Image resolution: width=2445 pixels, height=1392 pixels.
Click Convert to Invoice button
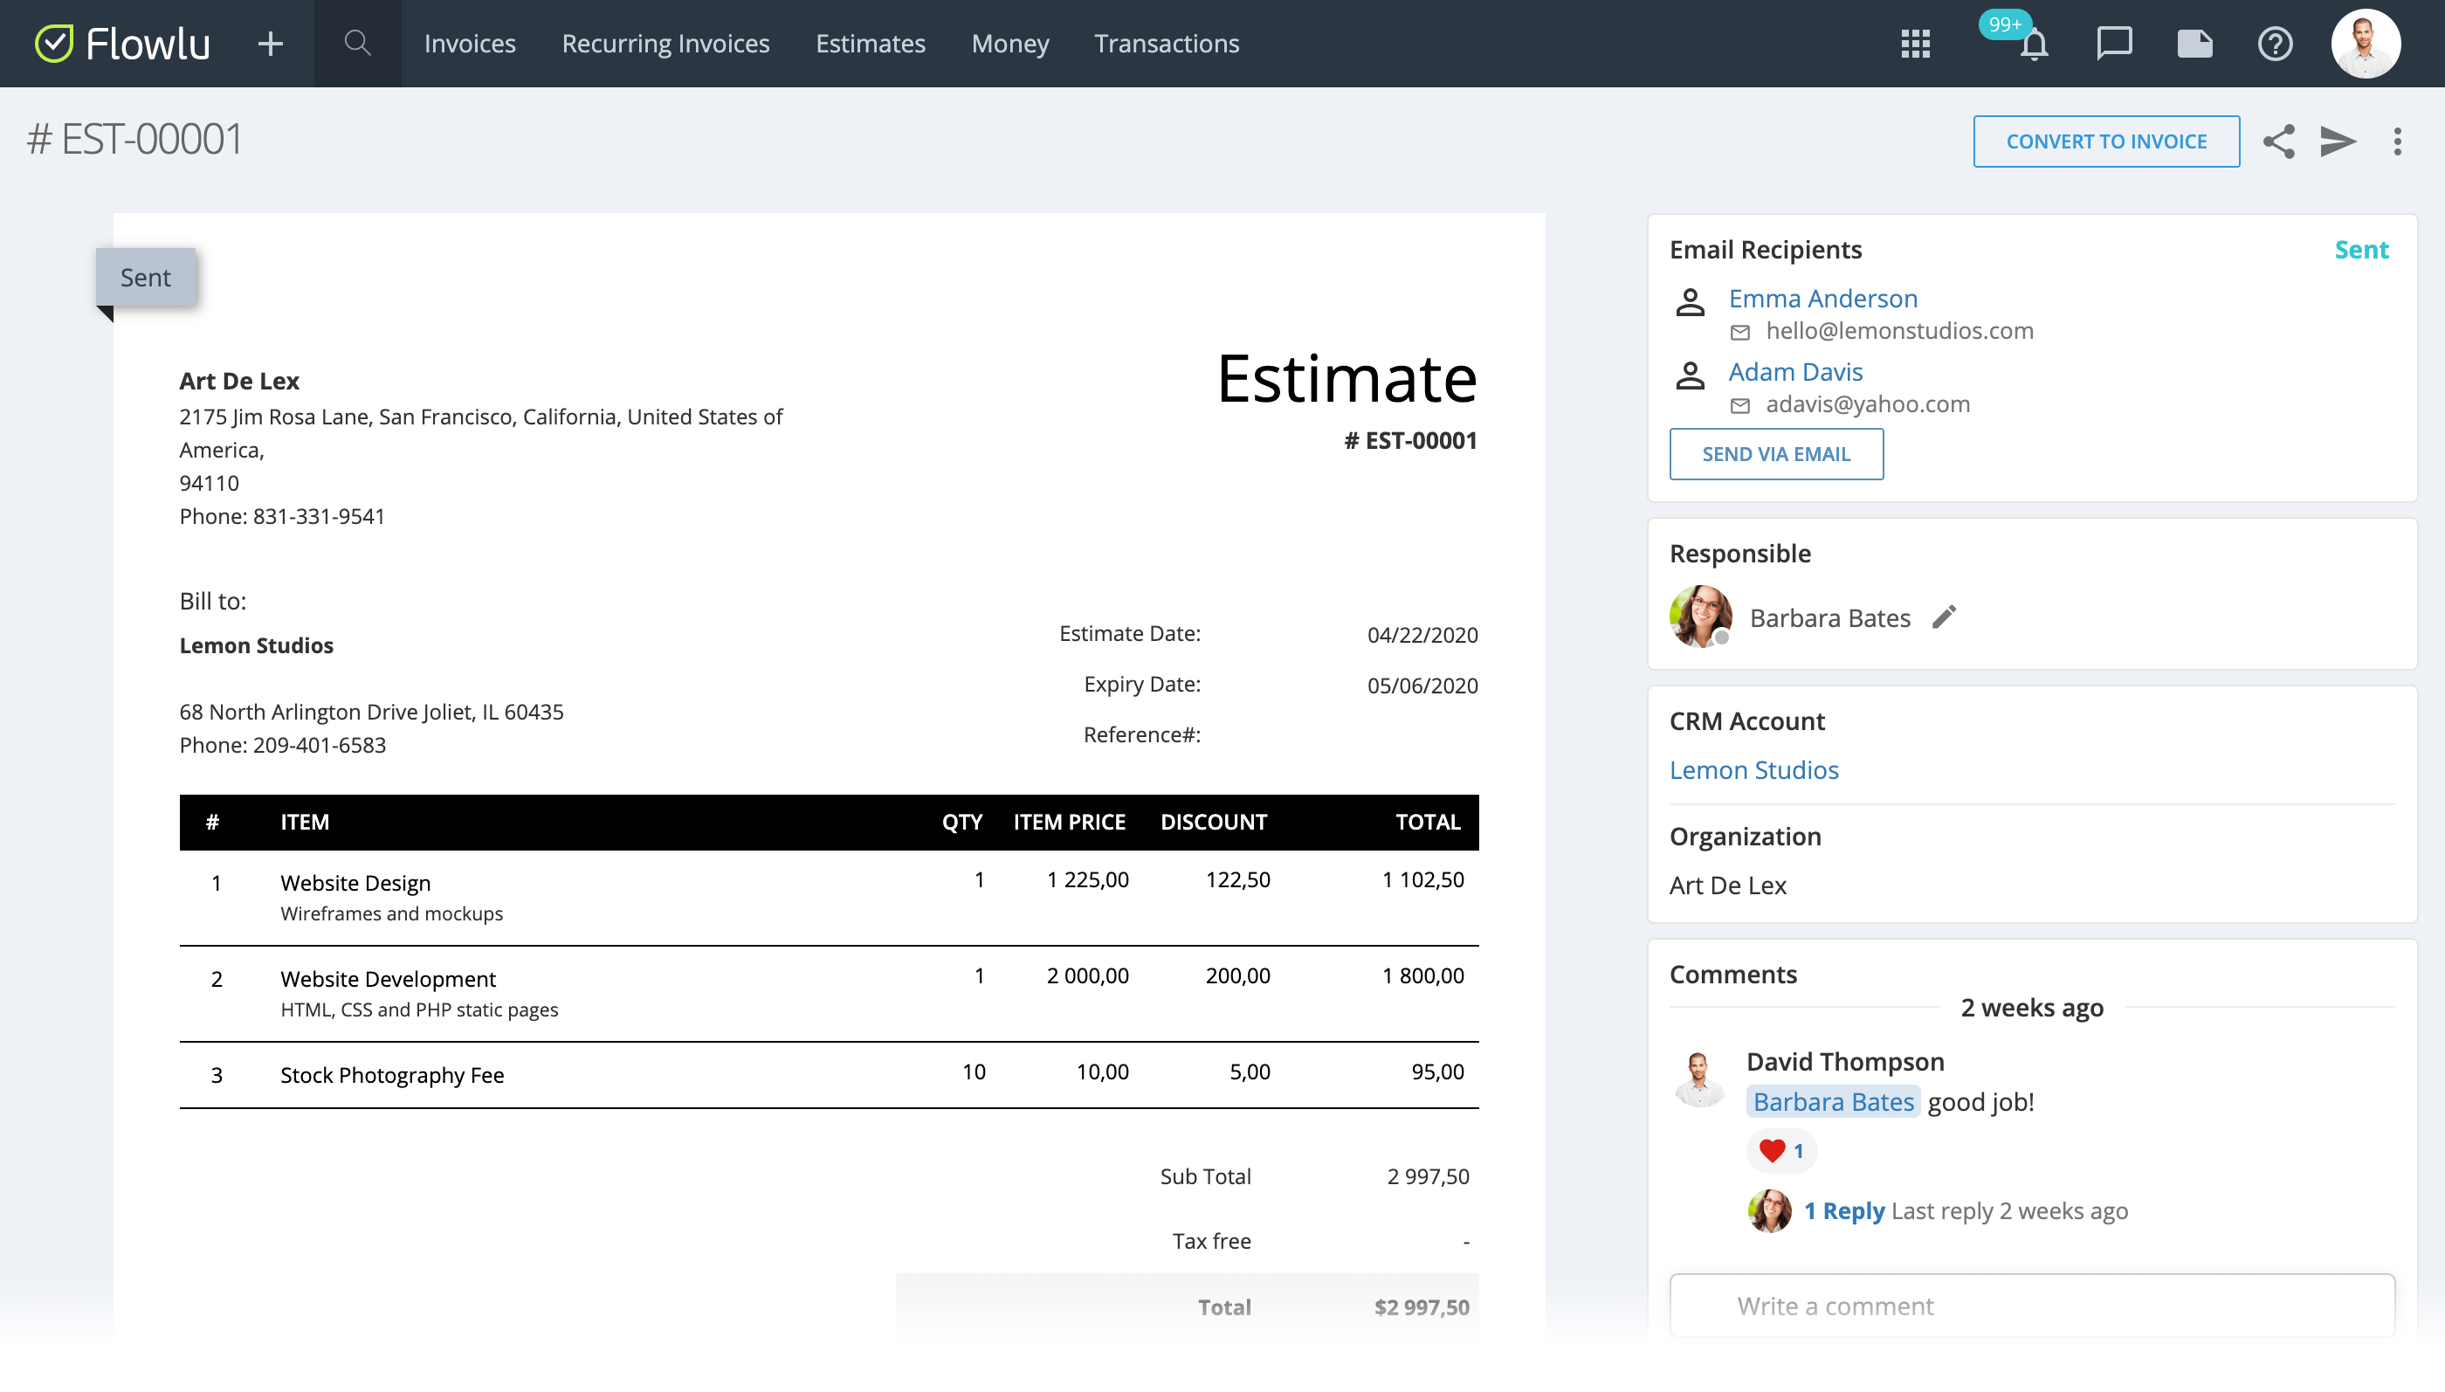[x=2105, y=141]
